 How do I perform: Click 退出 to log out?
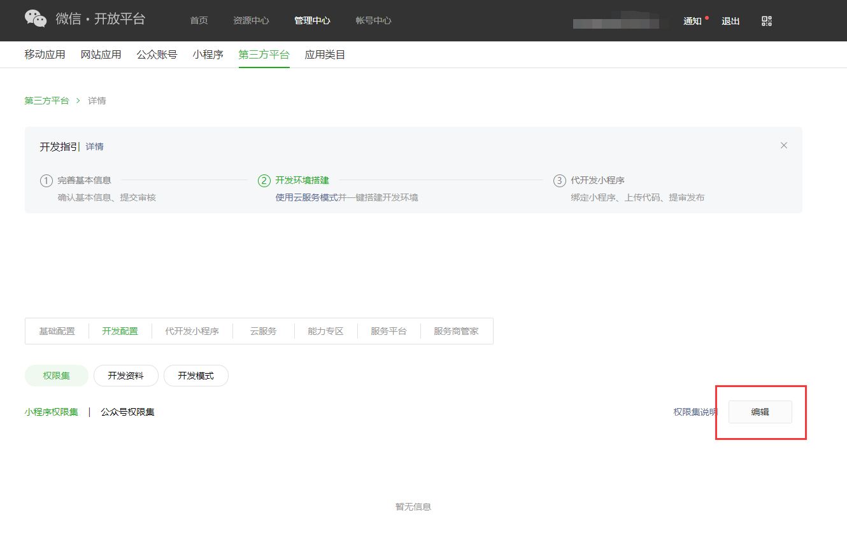click(730, 21)
